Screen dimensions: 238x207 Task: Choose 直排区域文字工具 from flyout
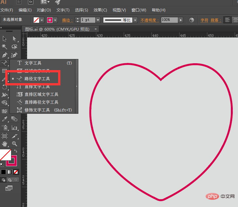point(42,94)
